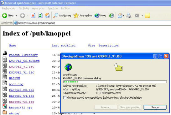Image resolution: width=171 pixels, height=115 pixels.
Task: Minimize the download dialog window
Action: coord(156,56)
